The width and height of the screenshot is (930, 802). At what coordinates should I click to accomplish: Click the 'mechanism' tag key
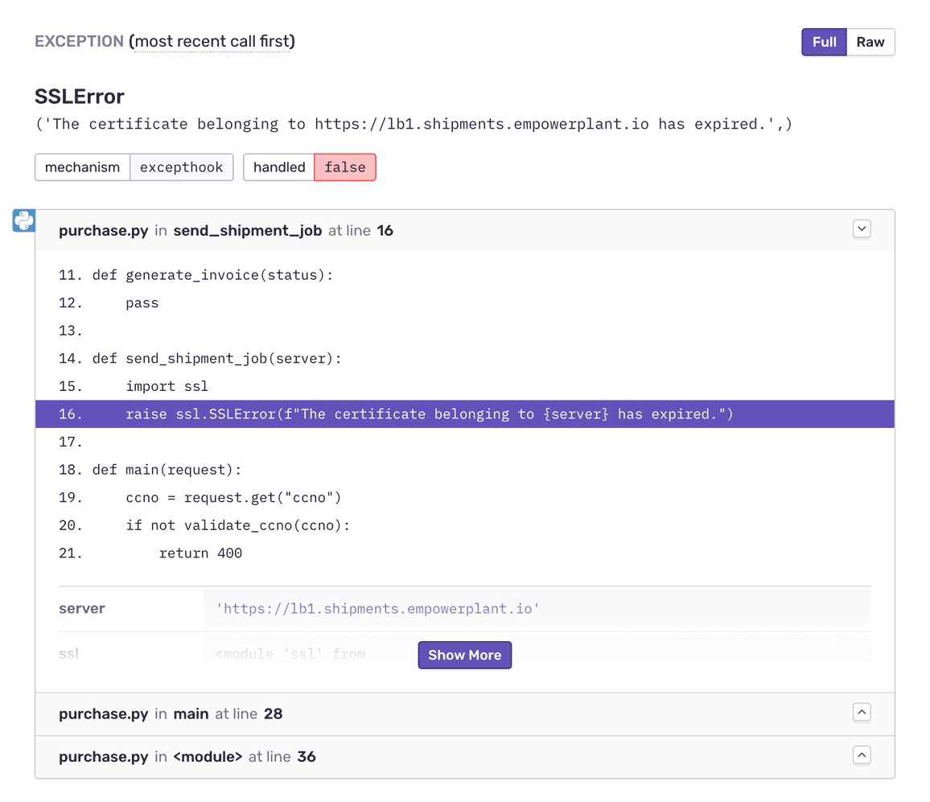[x=82, y=167]
